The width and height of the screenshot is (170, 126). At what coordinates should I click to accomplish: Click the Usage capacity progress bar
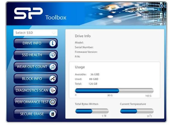[x=114, y=91]
